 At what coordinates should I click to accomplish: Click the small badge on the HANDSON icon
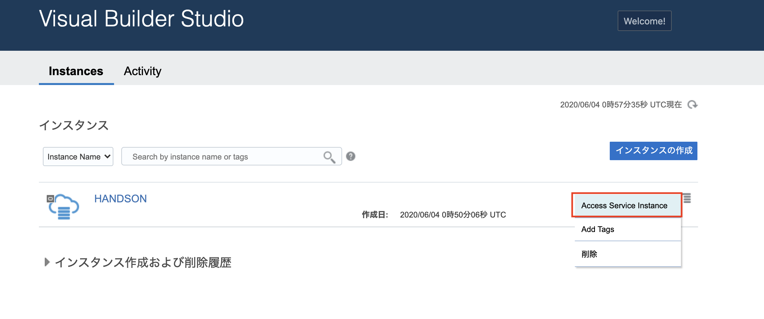point(50,198)
